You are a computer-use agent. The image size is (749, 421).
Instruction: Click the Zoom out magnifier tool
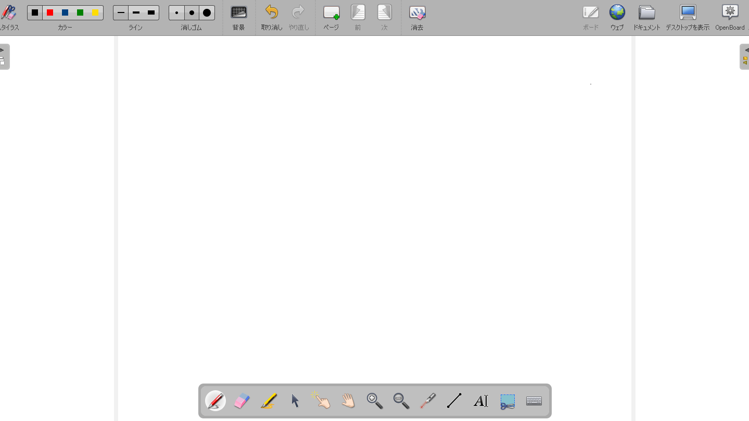point(401,401)
